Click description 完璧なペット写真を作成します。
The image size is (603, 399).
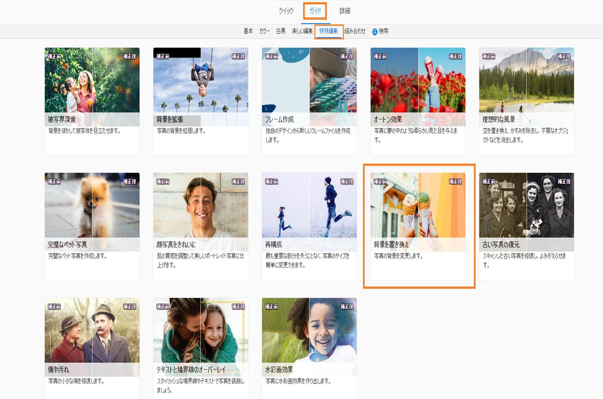[77, 256]
